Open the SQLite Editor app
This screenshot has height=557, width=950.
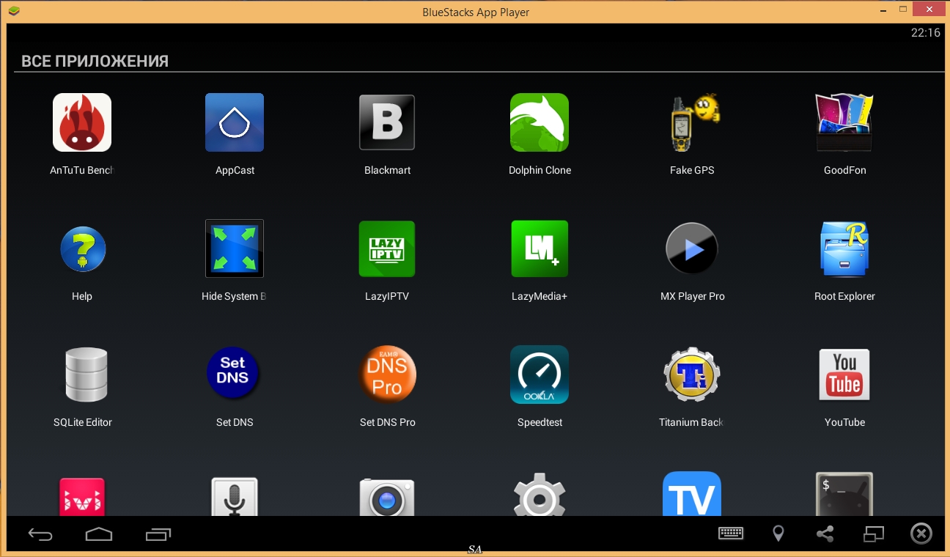point(86,375)
